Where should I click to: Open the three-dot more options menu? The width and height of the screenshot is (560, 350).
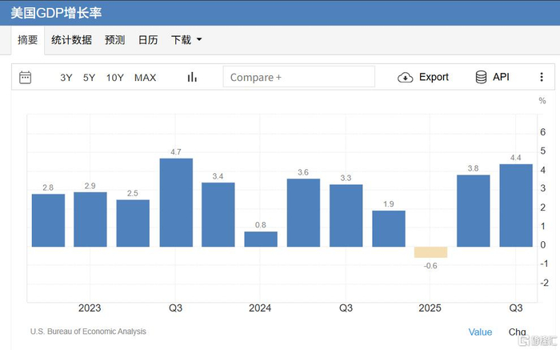tap(542, 77)
